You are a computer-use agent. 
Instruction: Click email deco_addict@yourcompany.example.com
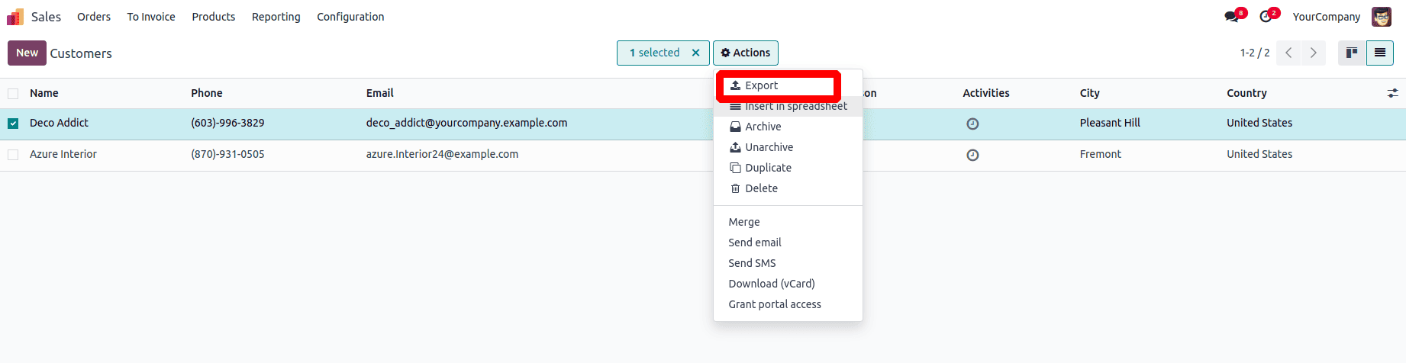pos(466,123)
